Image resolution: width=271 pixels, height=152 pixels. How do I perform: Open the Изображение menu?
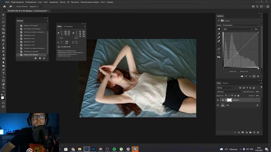(31, 2)
